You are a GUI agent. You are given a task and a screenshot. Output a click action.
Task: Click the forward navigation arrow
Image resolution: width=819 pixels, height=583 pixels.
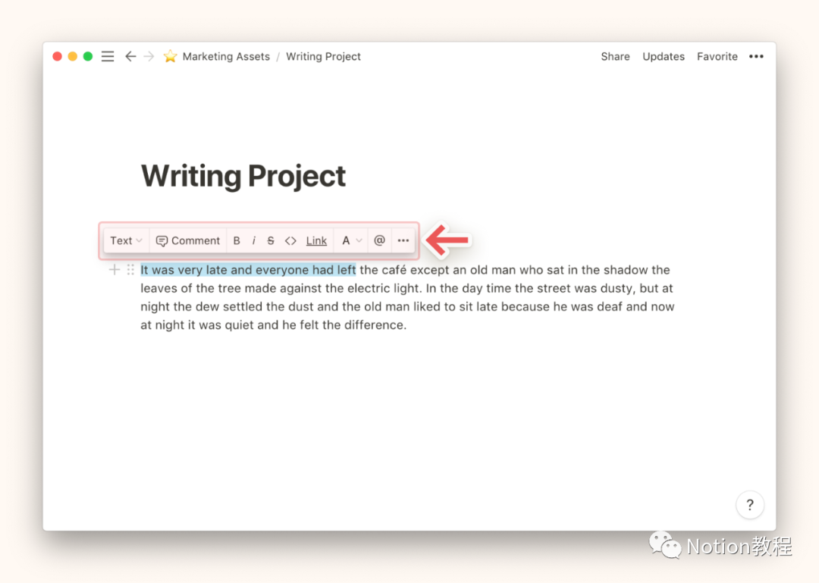pyautogui.click(x=149, y=57)
